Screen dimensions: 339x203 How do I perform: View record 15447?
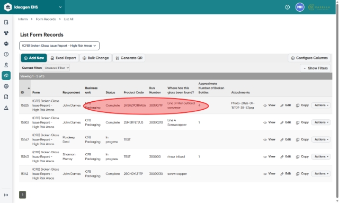tap(270, 139)
